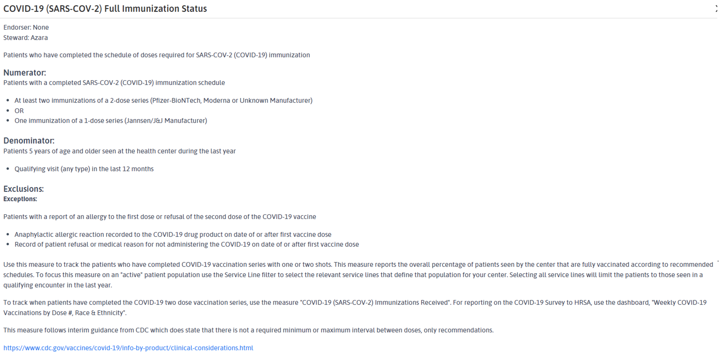The width and height of the screenshot is (719, 355).
Task: Select the Jannsen/J&J one-dose series bullet
Action: click(x=111, y=121)
